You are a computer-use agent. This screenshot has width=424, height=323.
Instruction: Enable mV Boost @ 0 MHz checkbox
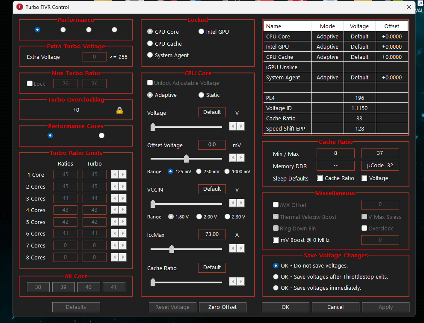(x=276, y=240)
